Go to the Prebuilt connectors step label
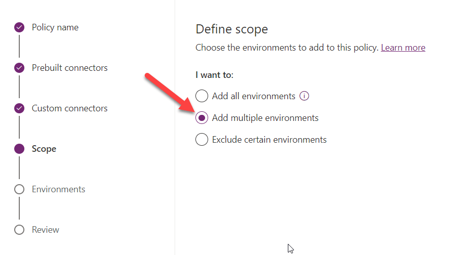 [70, 68]
